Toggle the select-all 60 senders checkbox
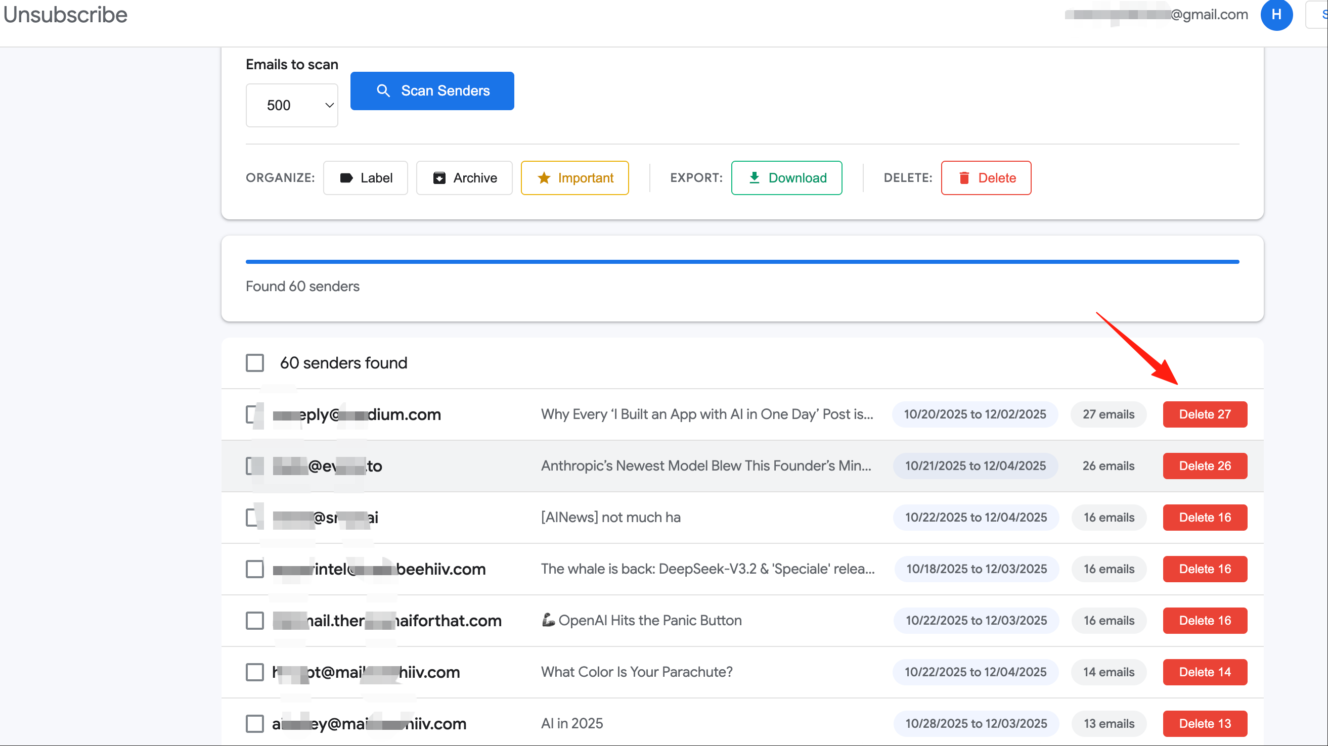 (255, 363)
